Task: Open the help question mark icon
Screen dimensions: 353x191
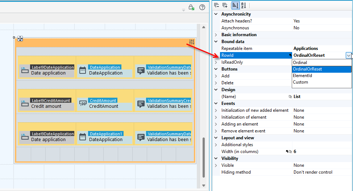Action: tap(202, 7)
